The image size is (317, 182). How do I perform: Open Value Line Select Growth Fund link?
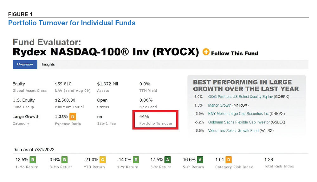(x=233, y=130)
